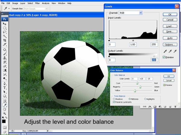
Task: Click the Magenta-Green slider handle
Action: tap(140, 87)
